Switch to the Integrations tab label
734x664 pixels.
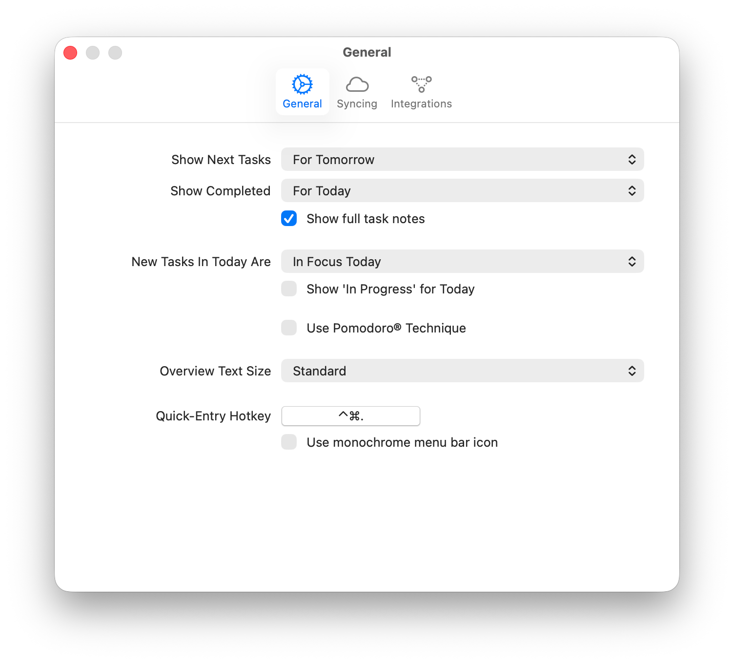[x=421, y=104]
